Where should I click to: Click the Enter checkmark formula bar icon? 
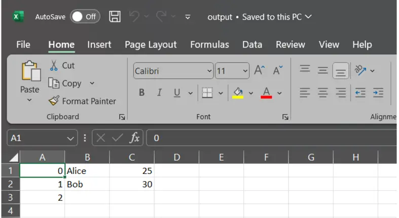pos(117,138)
